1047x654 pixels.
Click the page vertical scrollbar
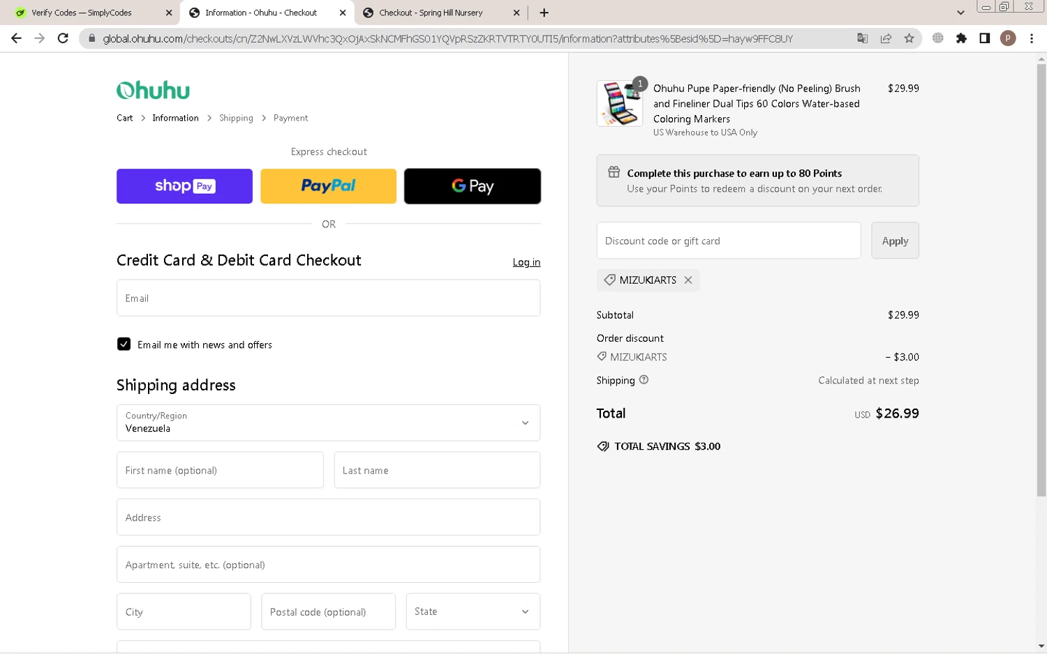(x=1041, y=279)
